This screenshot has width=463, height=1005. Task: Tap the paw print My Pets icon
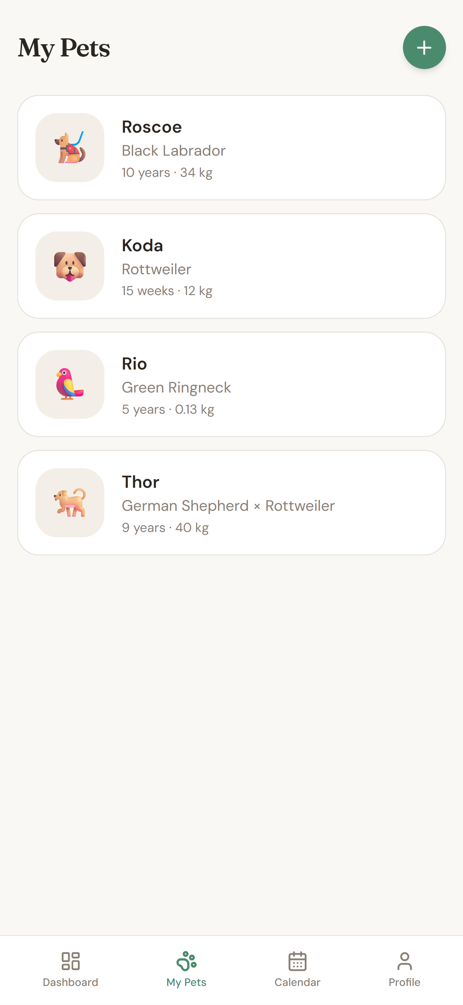[x=186, y=961]
